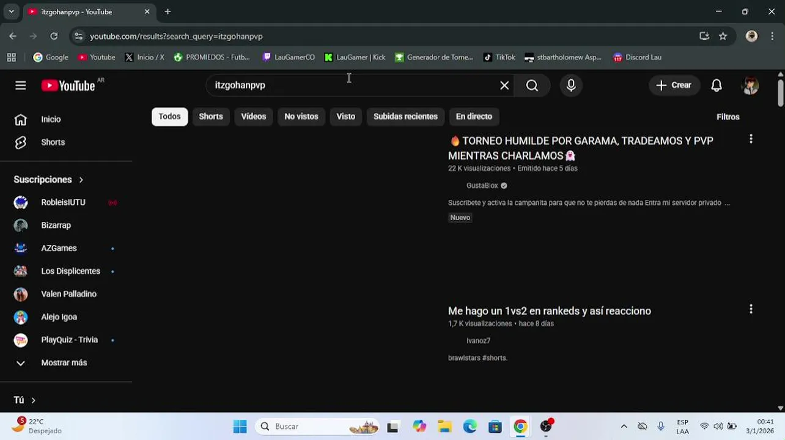Select the No vistos filter chip

(301, 116)
